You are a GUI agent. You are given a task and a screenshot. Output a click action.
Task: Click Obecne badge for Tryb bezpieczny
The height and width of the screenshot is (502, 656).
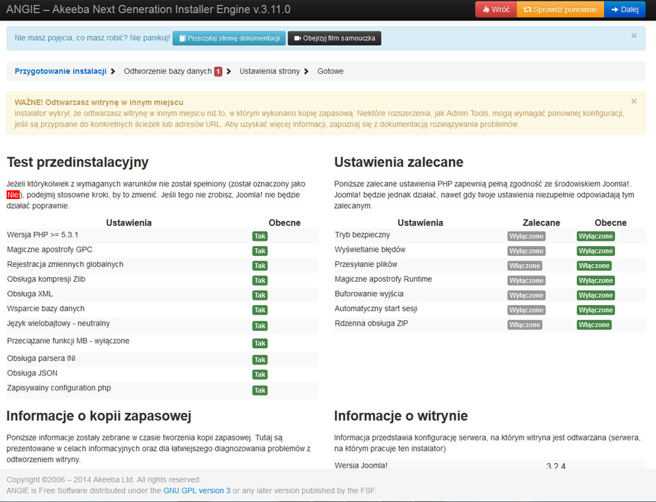point(596,236)
